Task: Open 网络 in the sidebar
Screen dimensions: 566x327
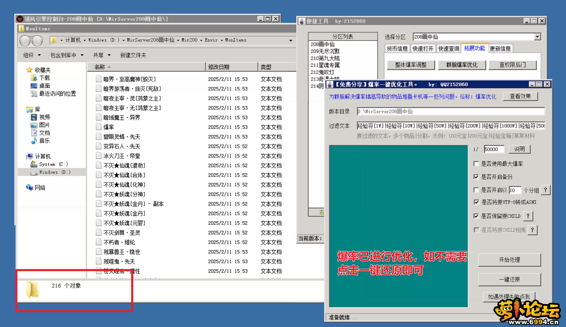Action: 40,187
